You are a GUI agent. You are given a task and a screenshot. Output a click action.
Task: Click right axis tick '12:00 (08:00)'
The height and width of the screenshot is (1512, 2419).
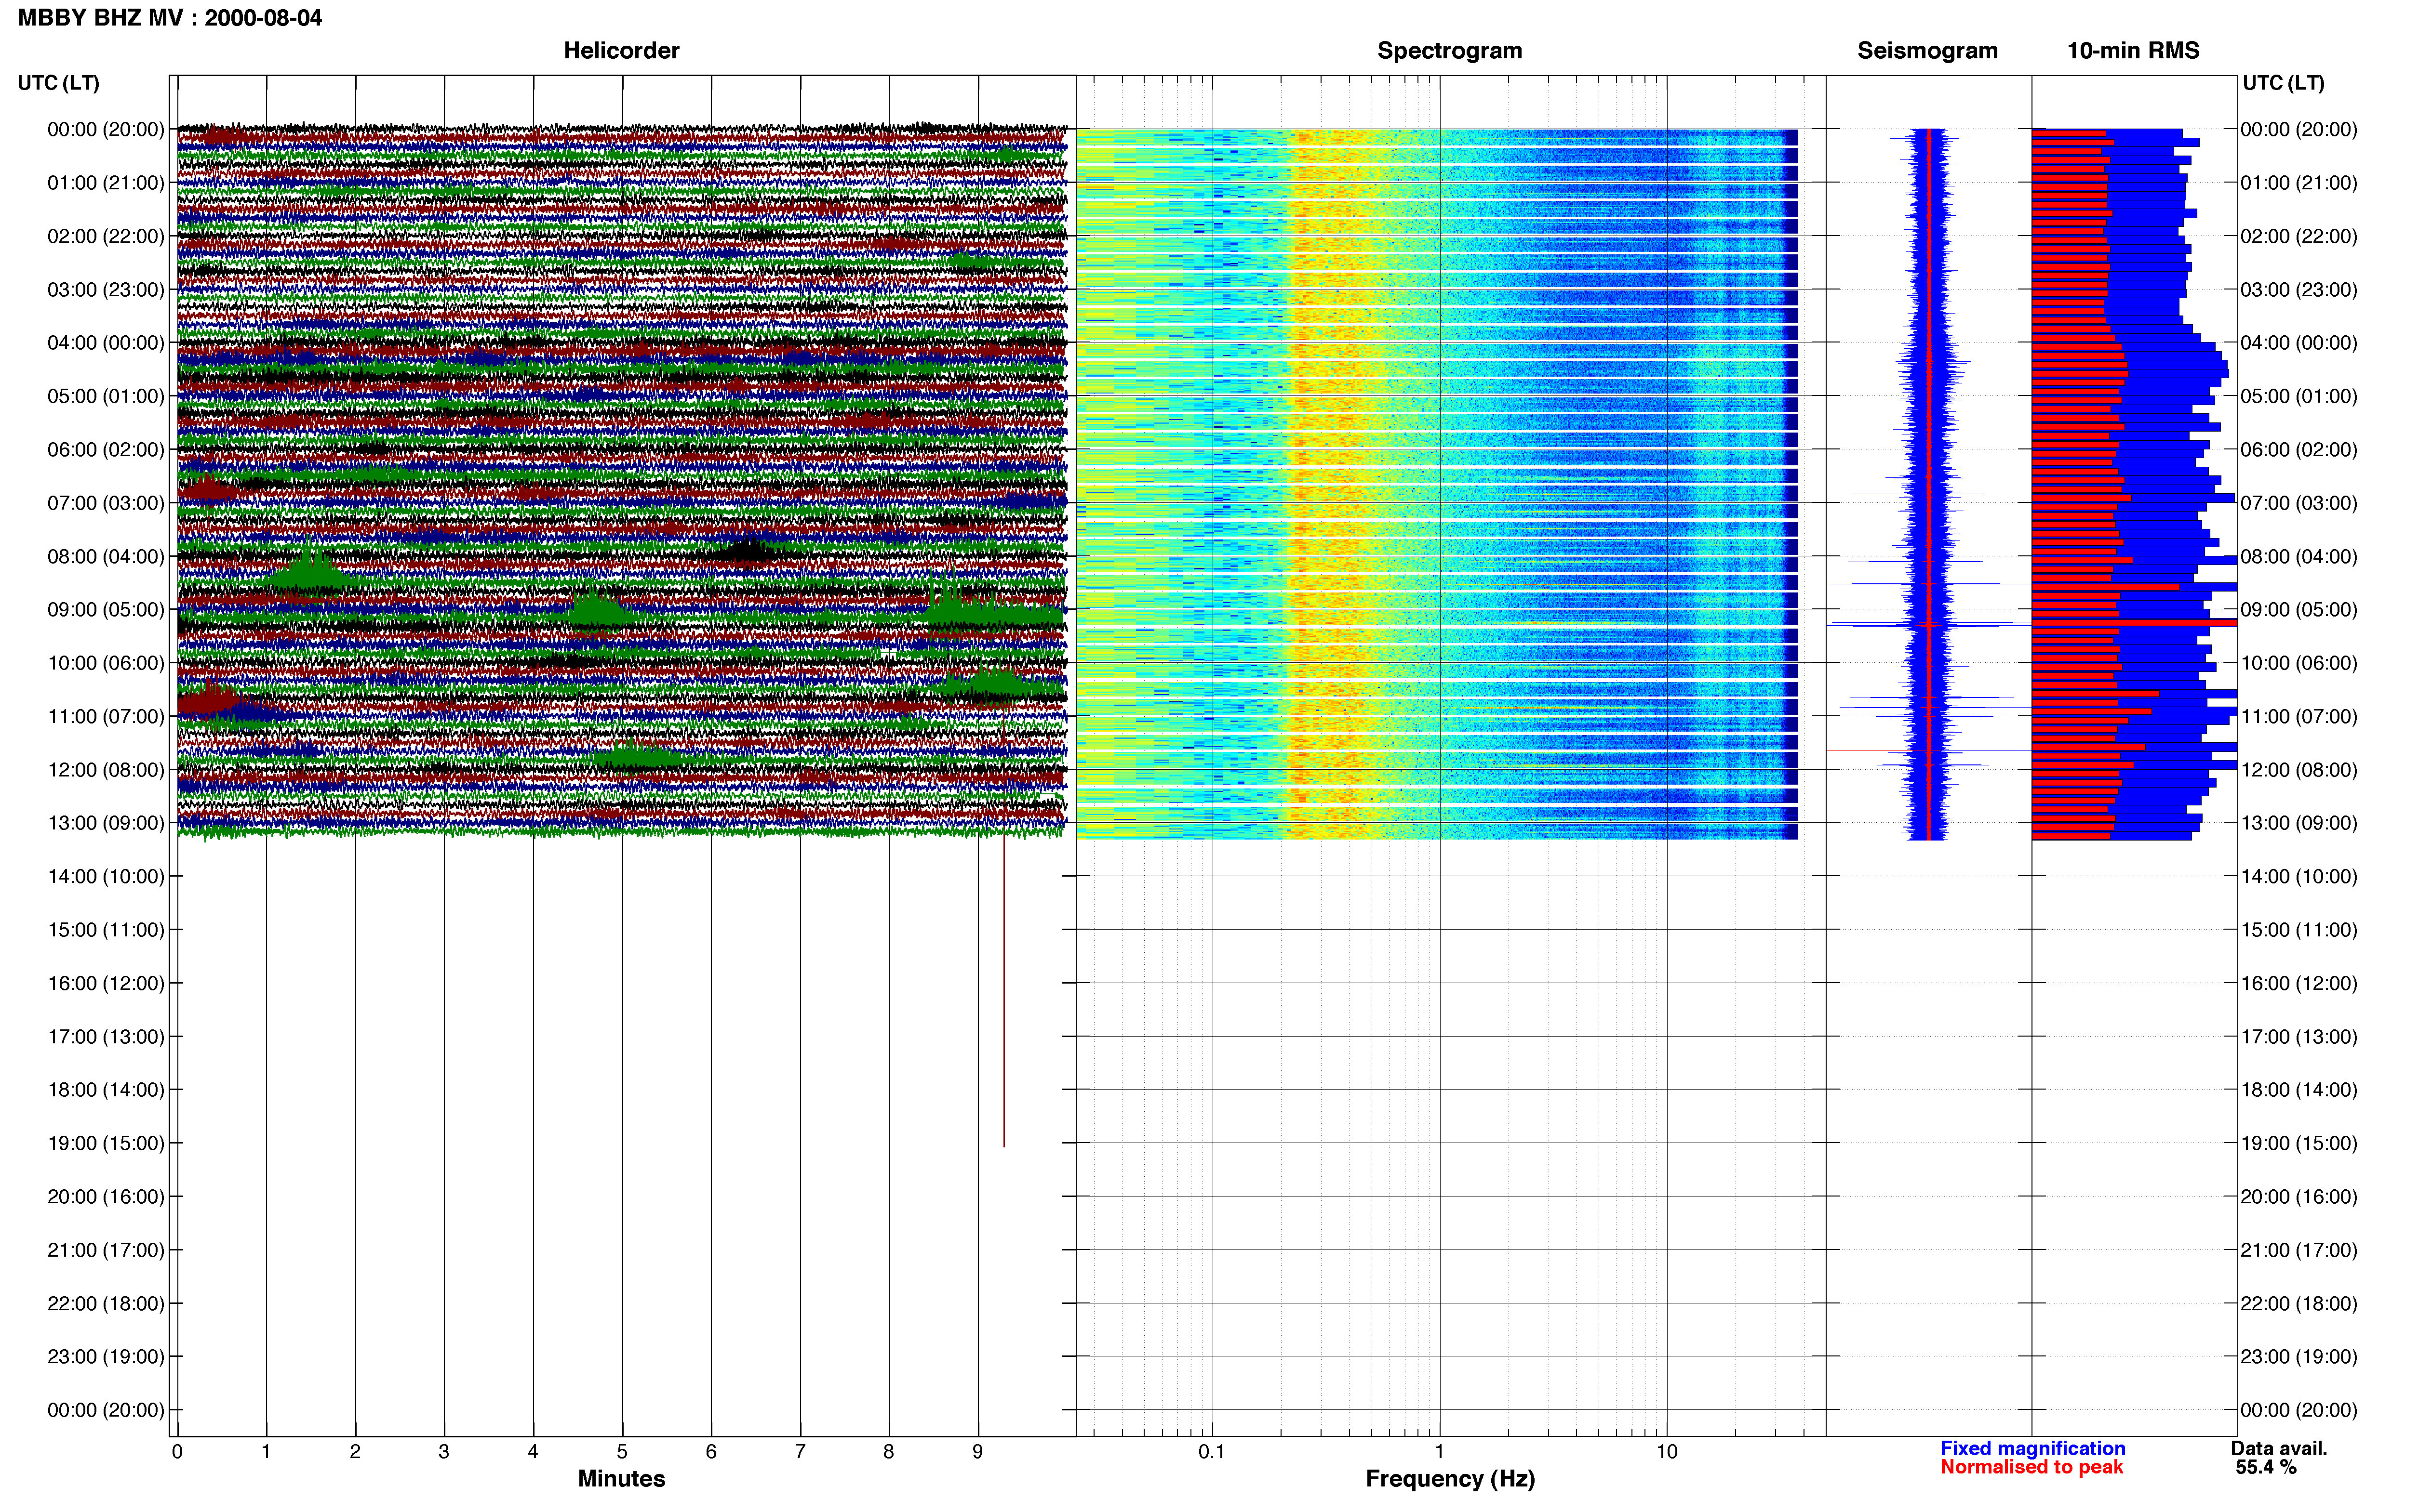pos(2299,770)
